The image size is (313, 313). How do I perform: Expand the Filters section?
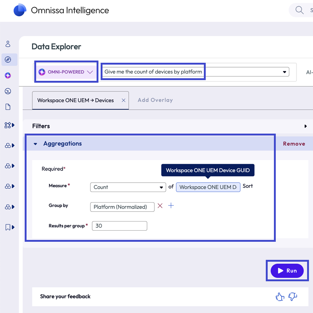[x=305, y=126]
